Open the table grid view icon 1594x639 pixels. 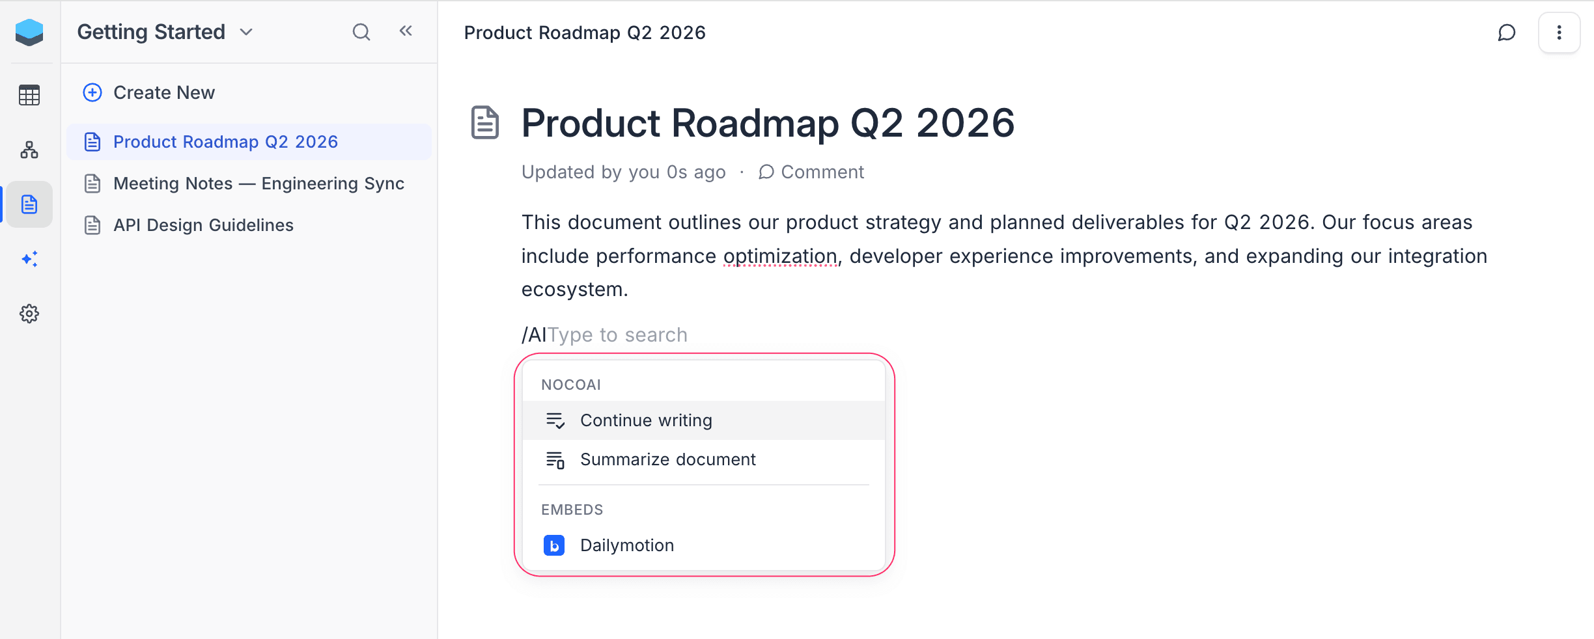29,96
